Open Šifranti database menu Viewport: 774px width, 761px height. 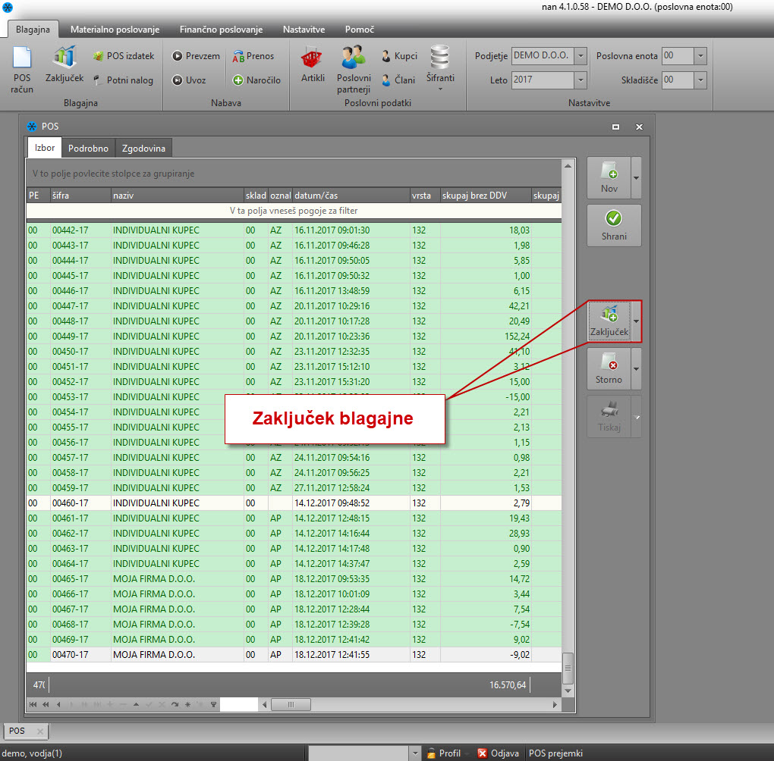(x=440, y=68)
